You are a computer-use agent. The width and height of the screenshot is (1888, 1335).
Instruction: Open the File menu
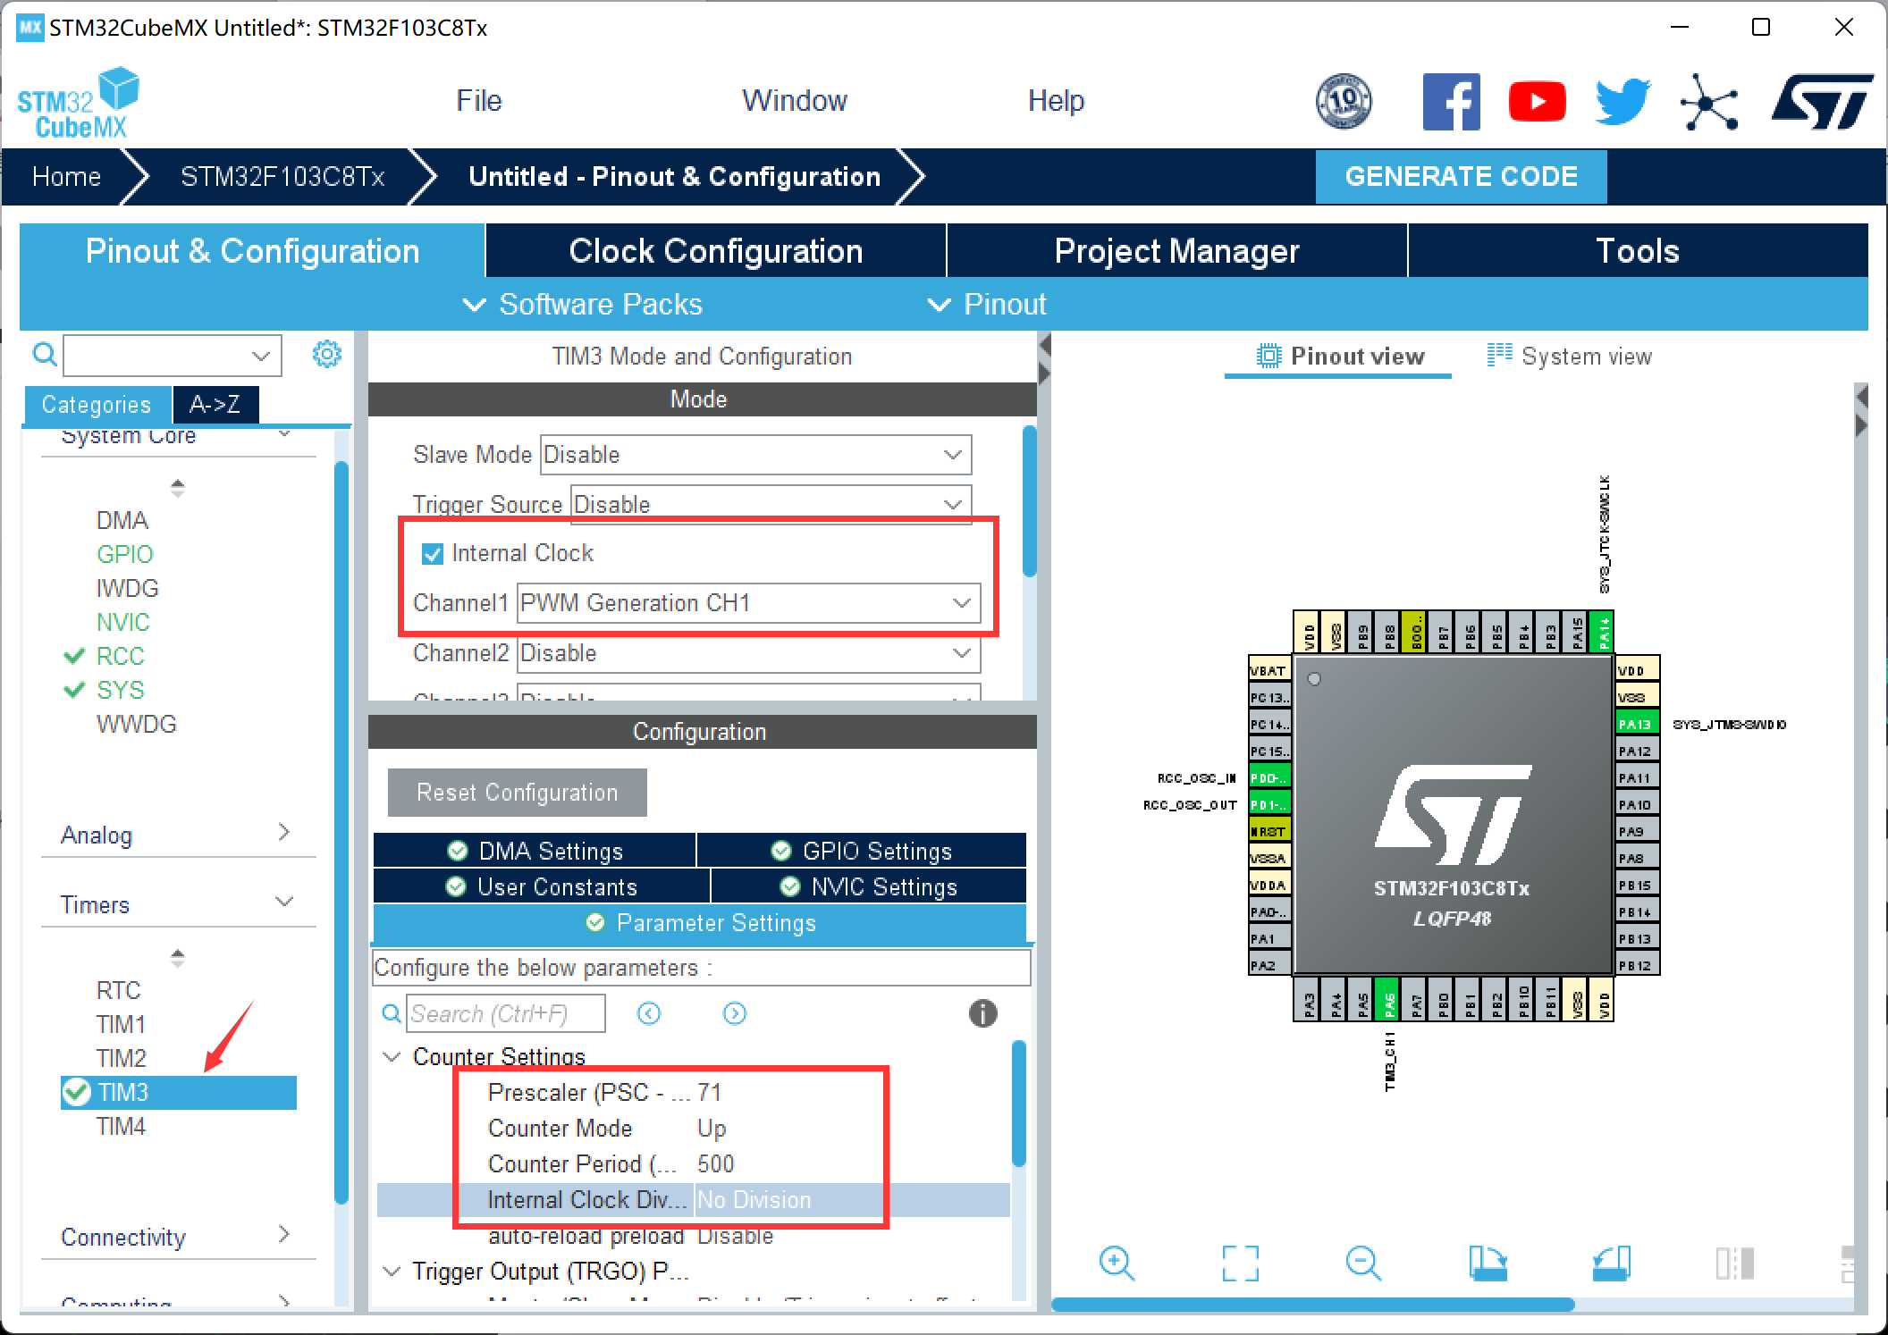point(479,100)
